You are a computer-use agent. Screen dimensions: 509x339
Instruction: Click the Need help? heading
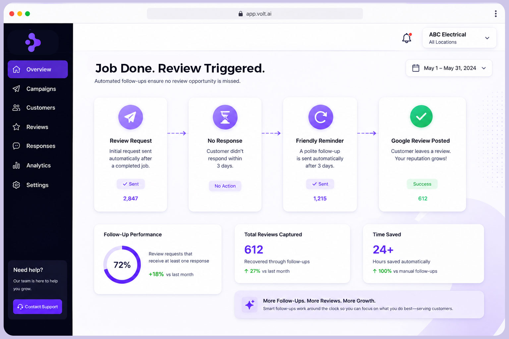click(28, 270)
